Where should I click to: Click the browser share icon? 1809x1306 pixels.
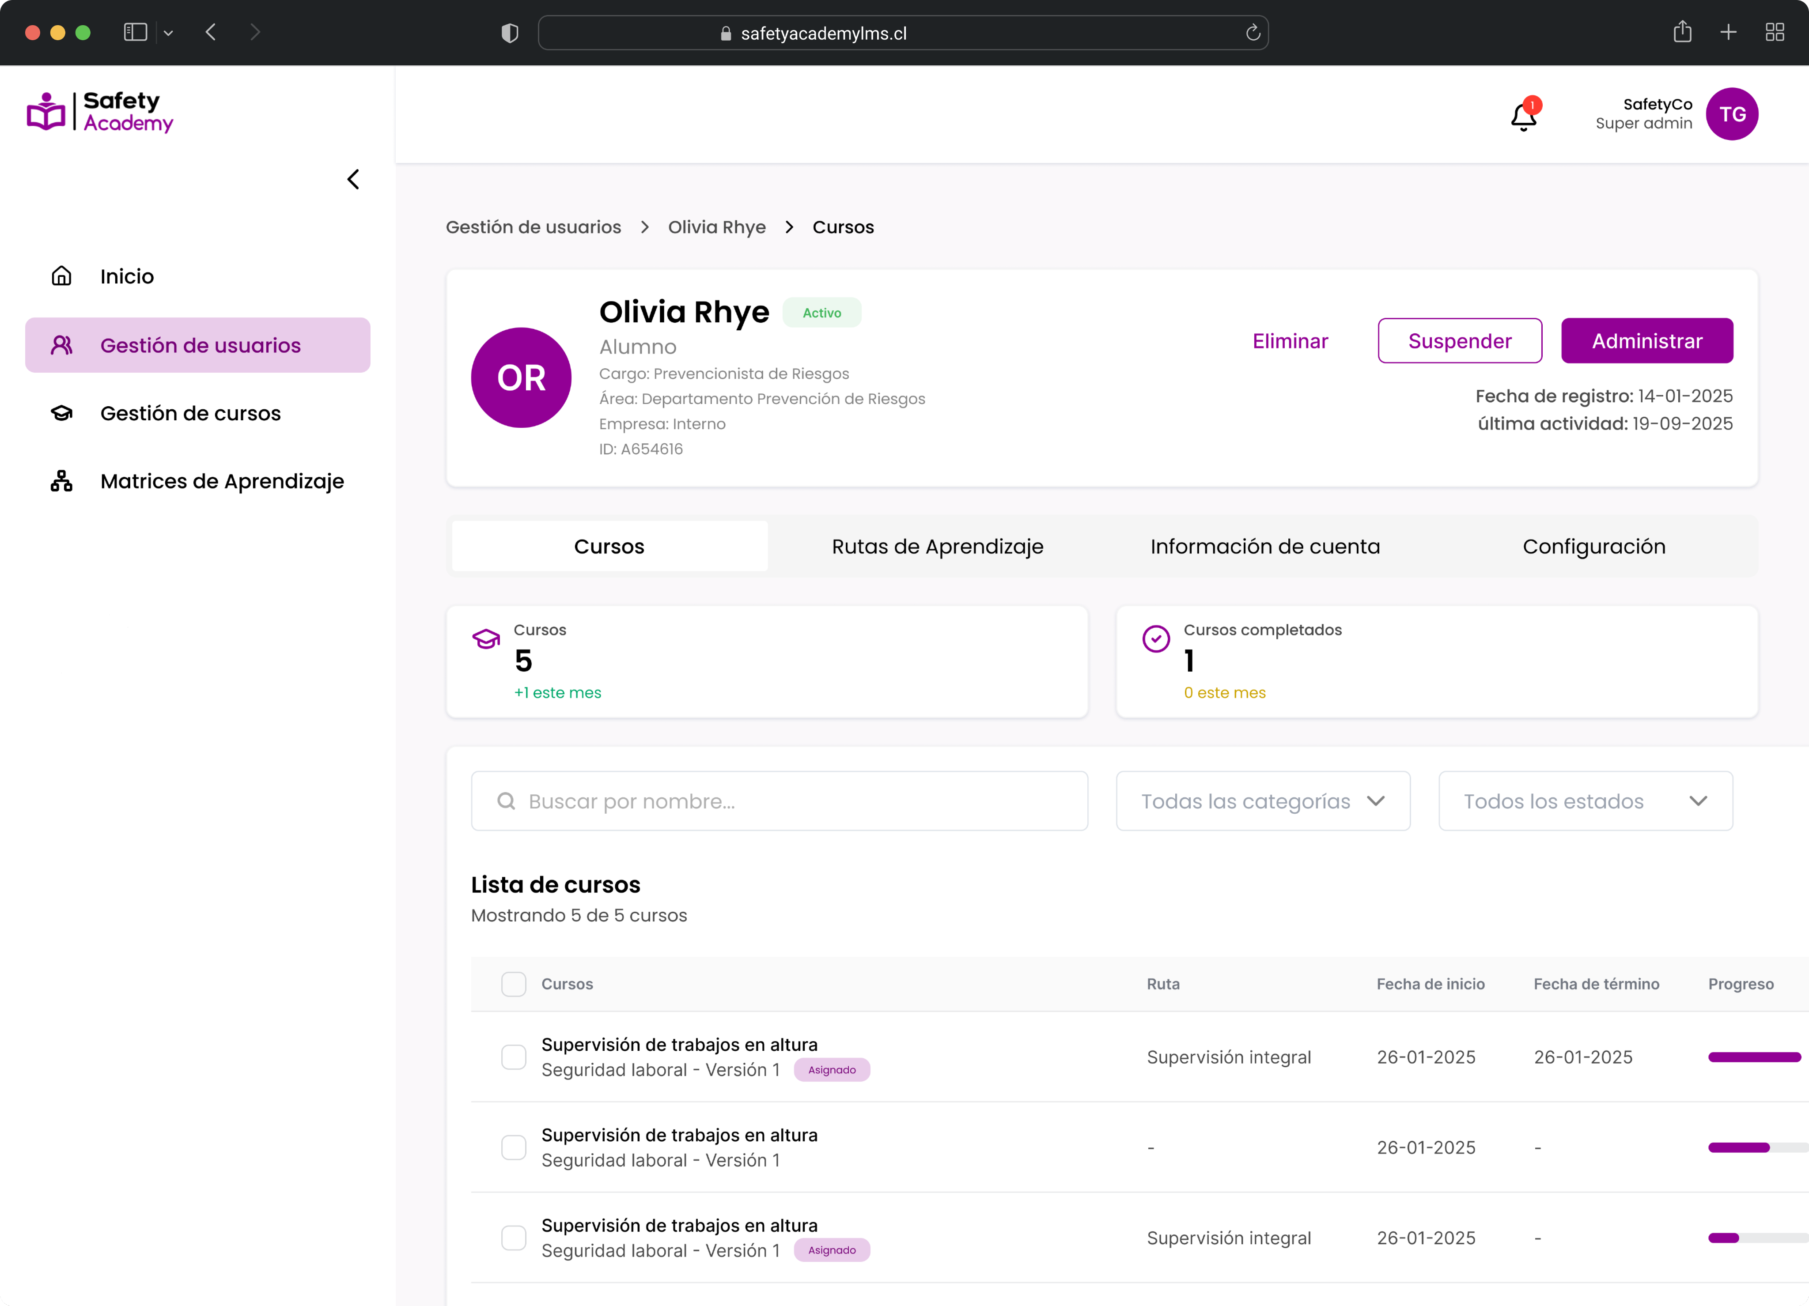(1682, 33)
